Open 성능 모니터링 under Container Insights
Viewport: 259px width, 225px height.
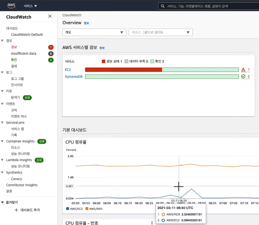click(x=20, y=154)
